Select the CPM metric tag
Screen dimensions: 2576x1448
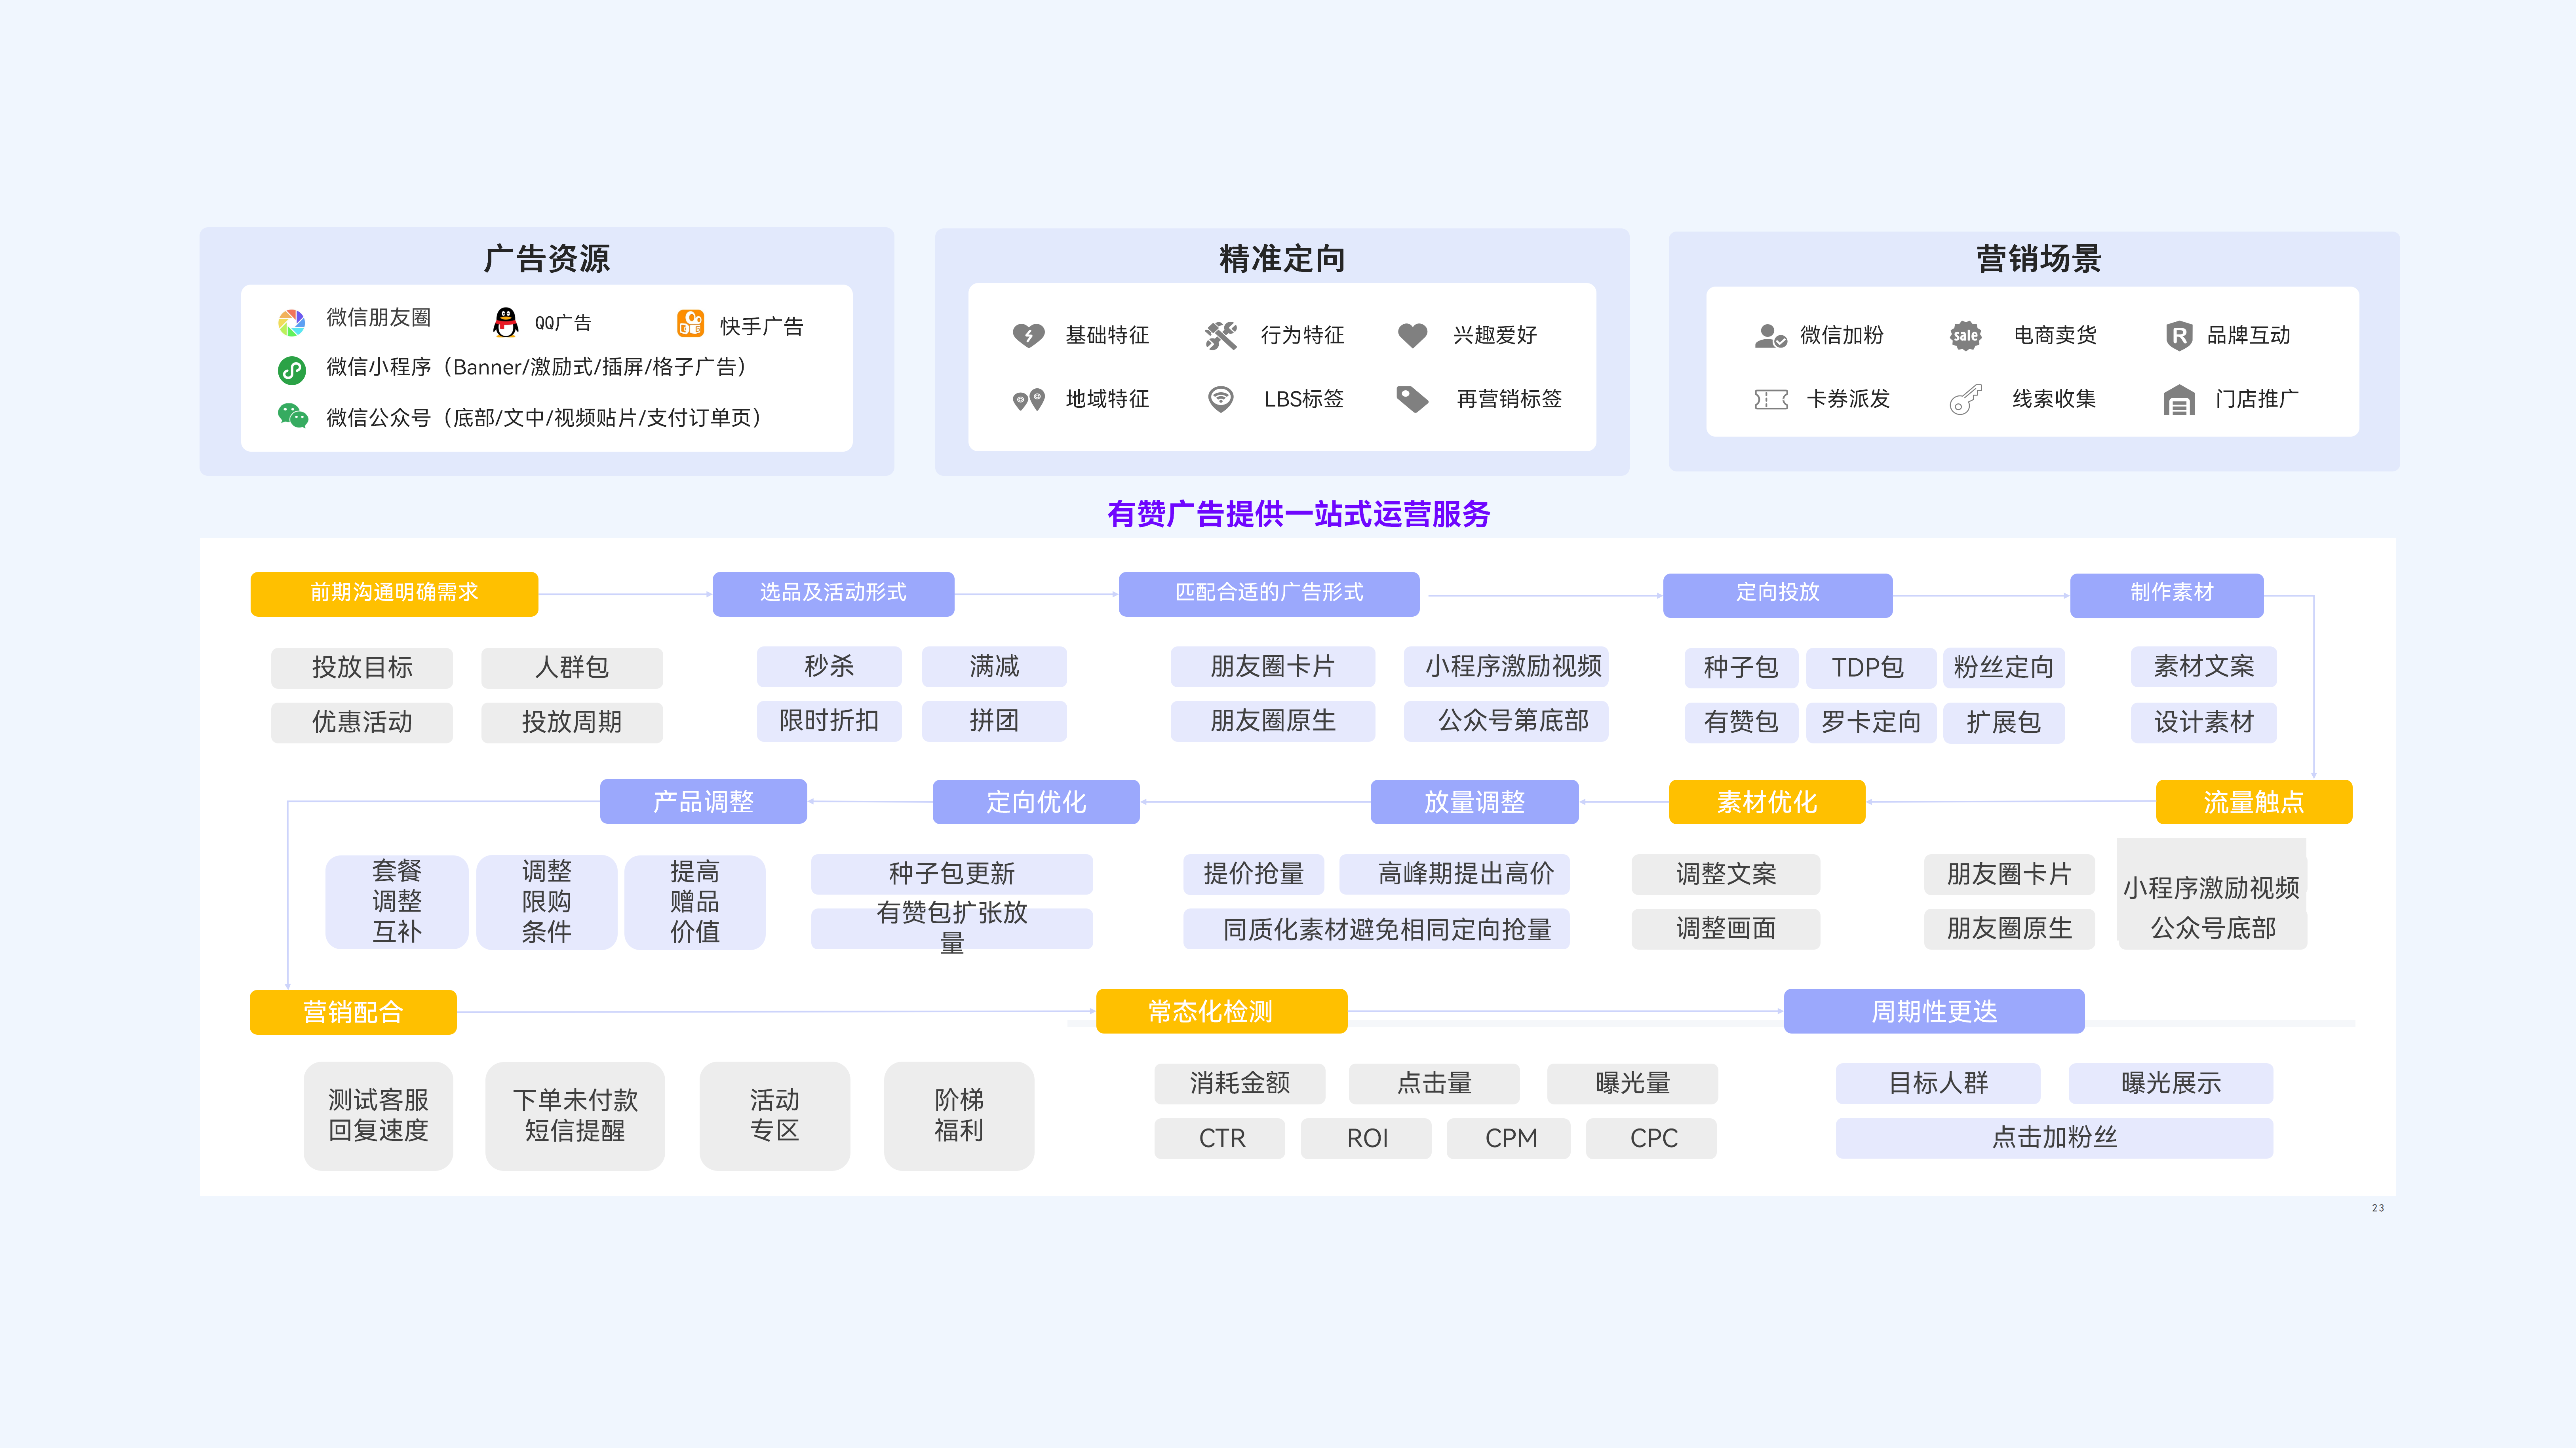pos(1509,1139)
